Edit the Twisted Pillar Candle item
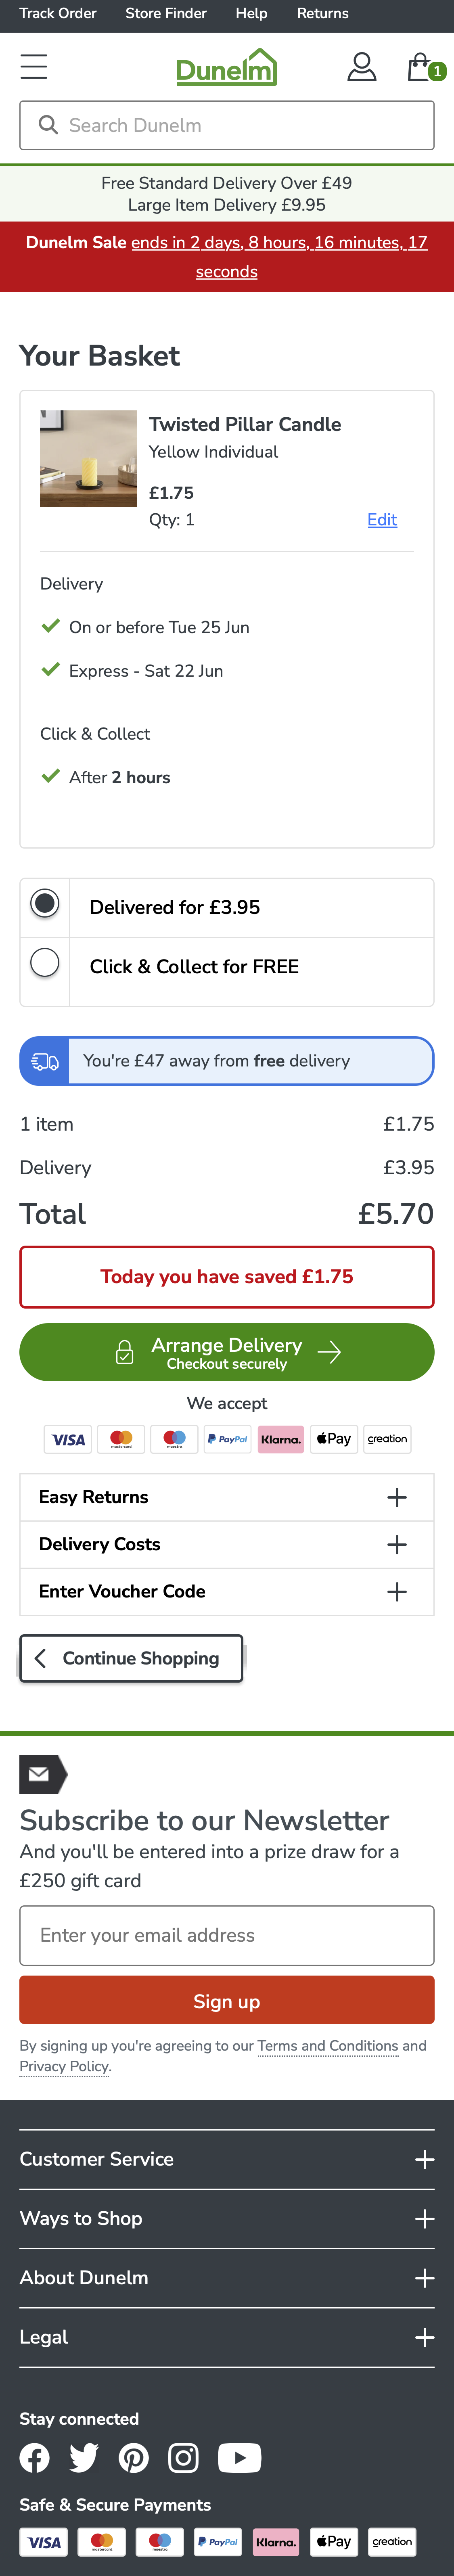This screenshot has height=2576, width=454. [x=382, y=520]
